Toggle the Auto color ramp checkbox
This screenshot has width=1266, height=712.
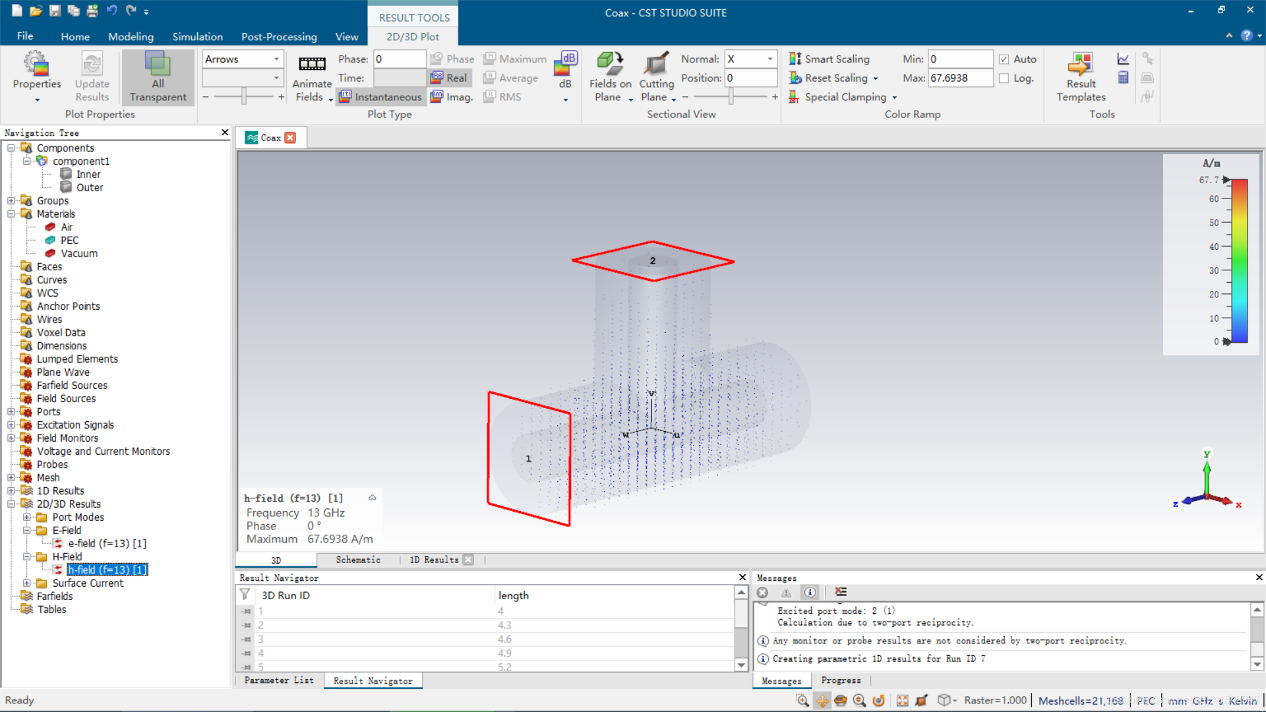tap(1004, 59)
